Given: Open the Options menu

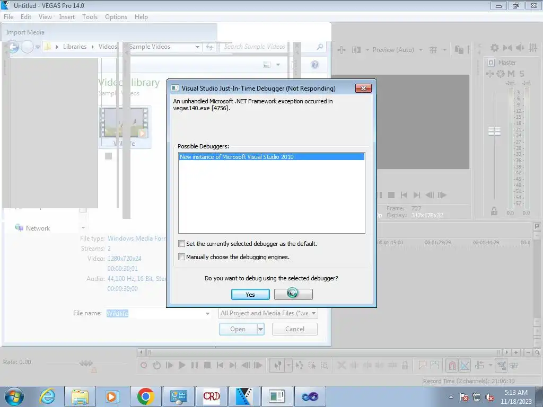Looking at the screenshot, I should pyautogui.click(x=116, y=16).
